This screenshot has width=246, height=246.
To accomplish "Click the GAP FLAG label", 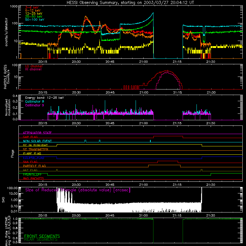I will pyautogui.click(x=30, y=137).
